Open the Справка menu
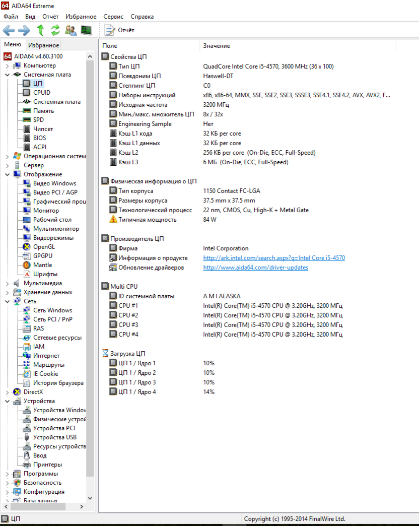 (x=142, y=17)
